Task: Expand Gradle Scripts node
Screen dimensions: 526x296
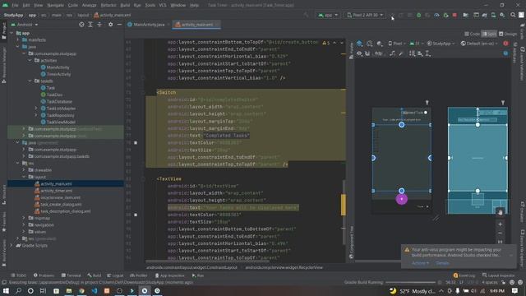Action: (x=12, y=246)
